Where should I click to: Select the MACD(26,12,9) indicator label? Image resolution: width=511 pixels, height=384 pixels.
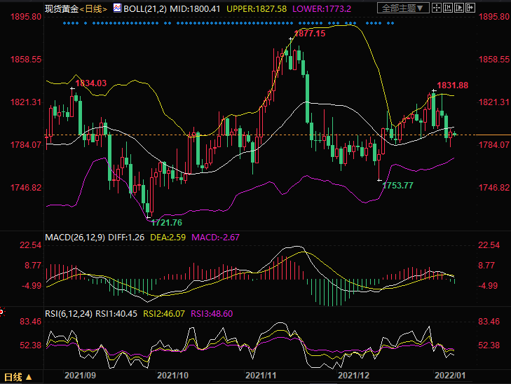click(75, 238)
